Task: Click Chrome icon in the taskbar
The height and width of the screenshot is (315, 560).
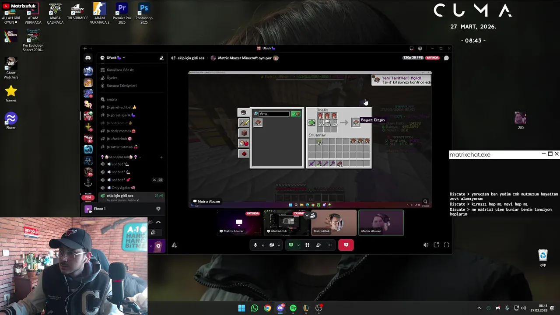Action: coord(267,308)
